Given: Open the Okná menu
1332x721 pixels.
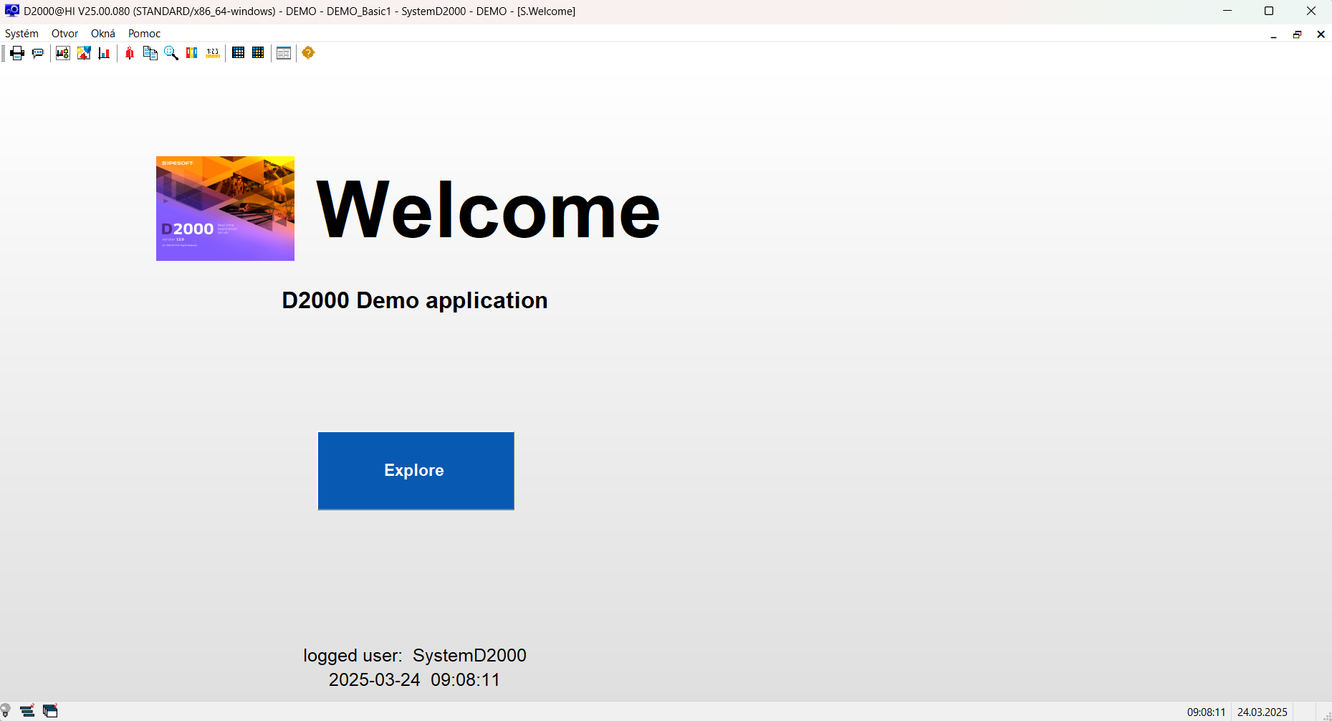Looking at the screenshot, I should pos(102,34).
